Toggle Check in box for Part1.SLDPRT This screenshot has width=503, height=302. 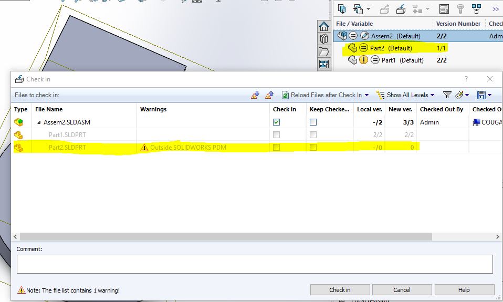277,134
